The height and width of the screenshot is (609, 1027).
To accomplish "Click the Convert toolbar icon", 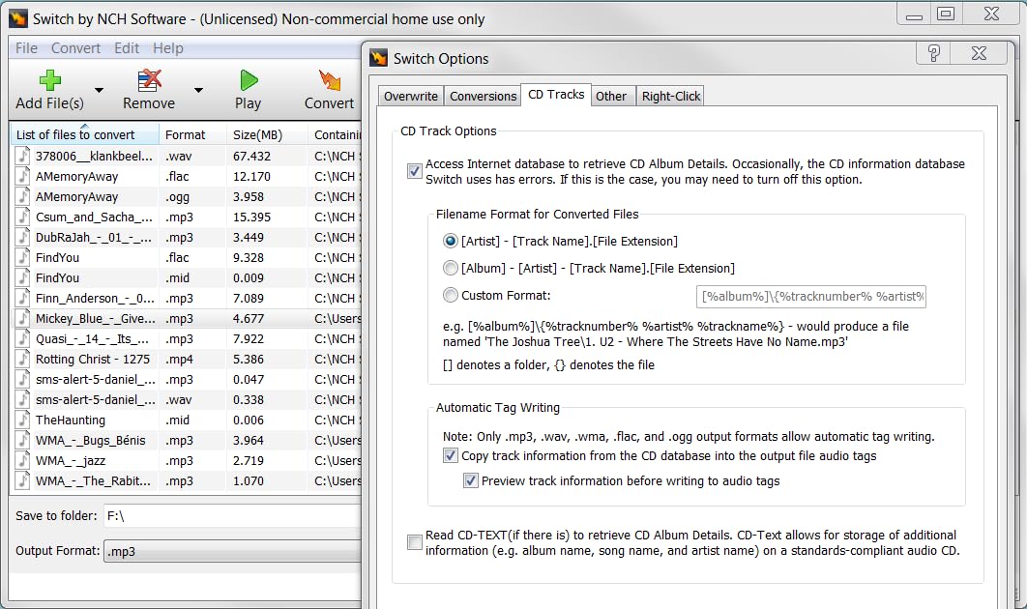I will (x=330, y=80).
